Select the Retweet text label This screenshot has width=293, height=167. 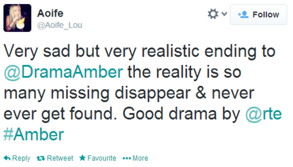[60, 158]
